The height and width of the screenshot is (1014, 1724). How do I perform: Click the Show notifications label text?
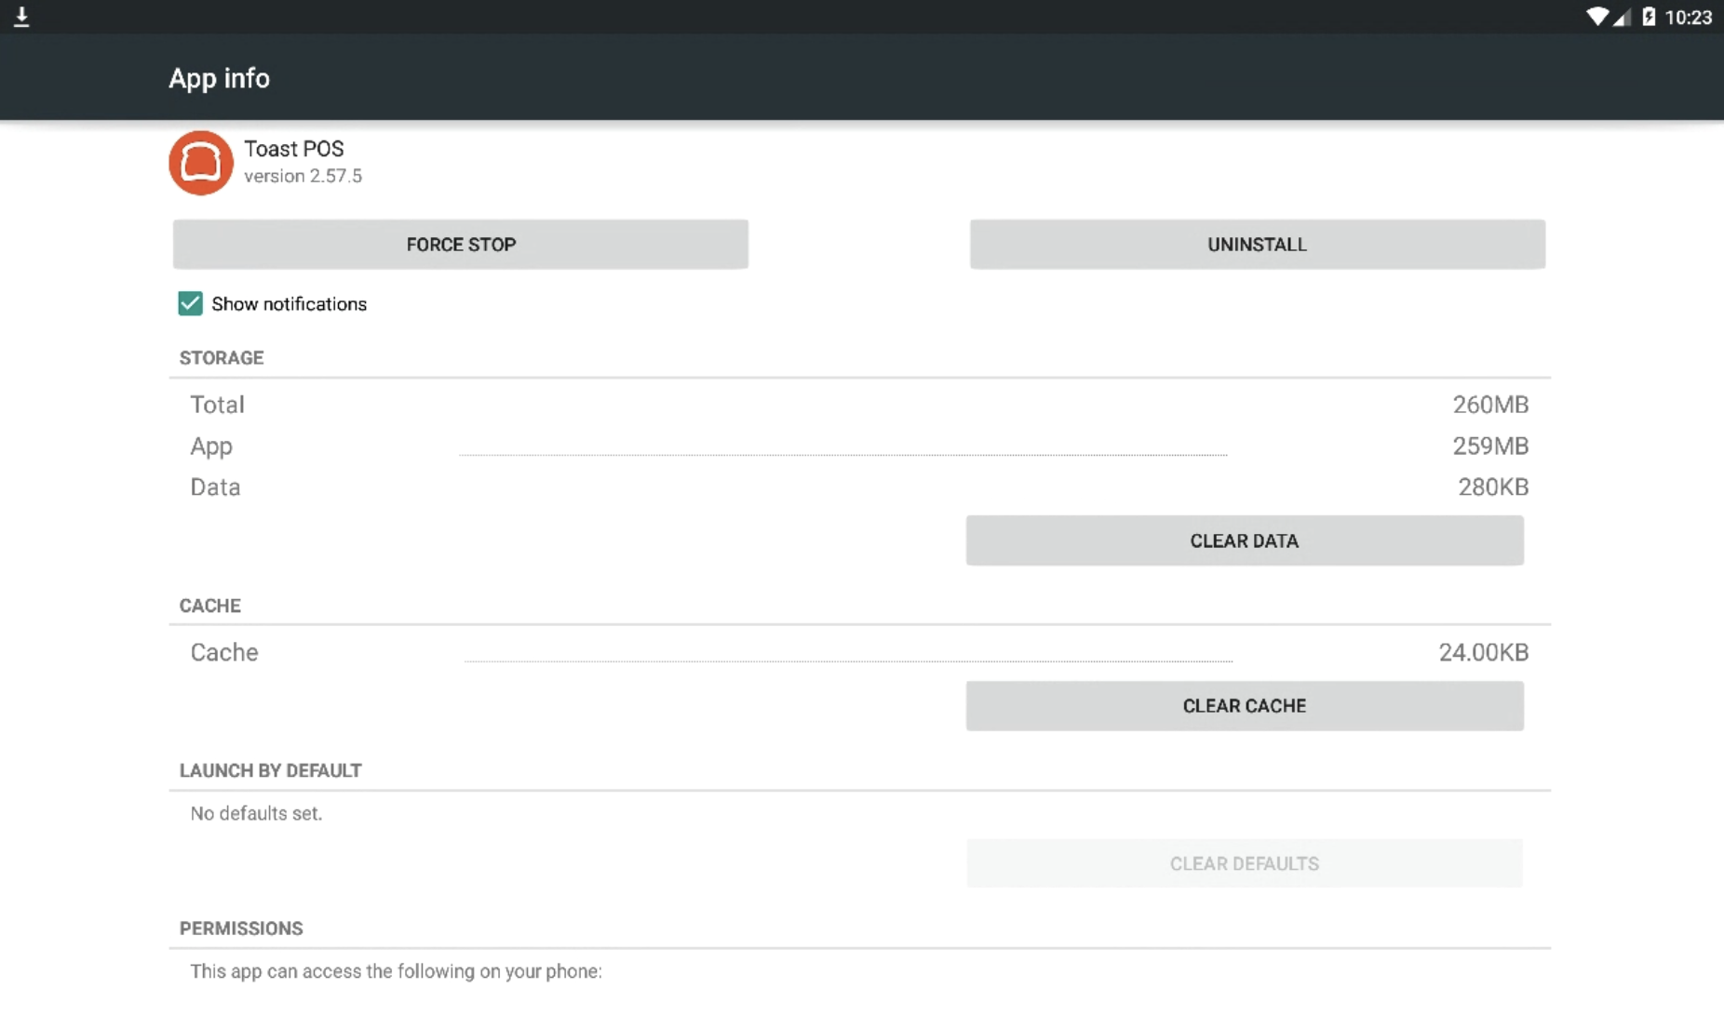click(x=289, y=303)
